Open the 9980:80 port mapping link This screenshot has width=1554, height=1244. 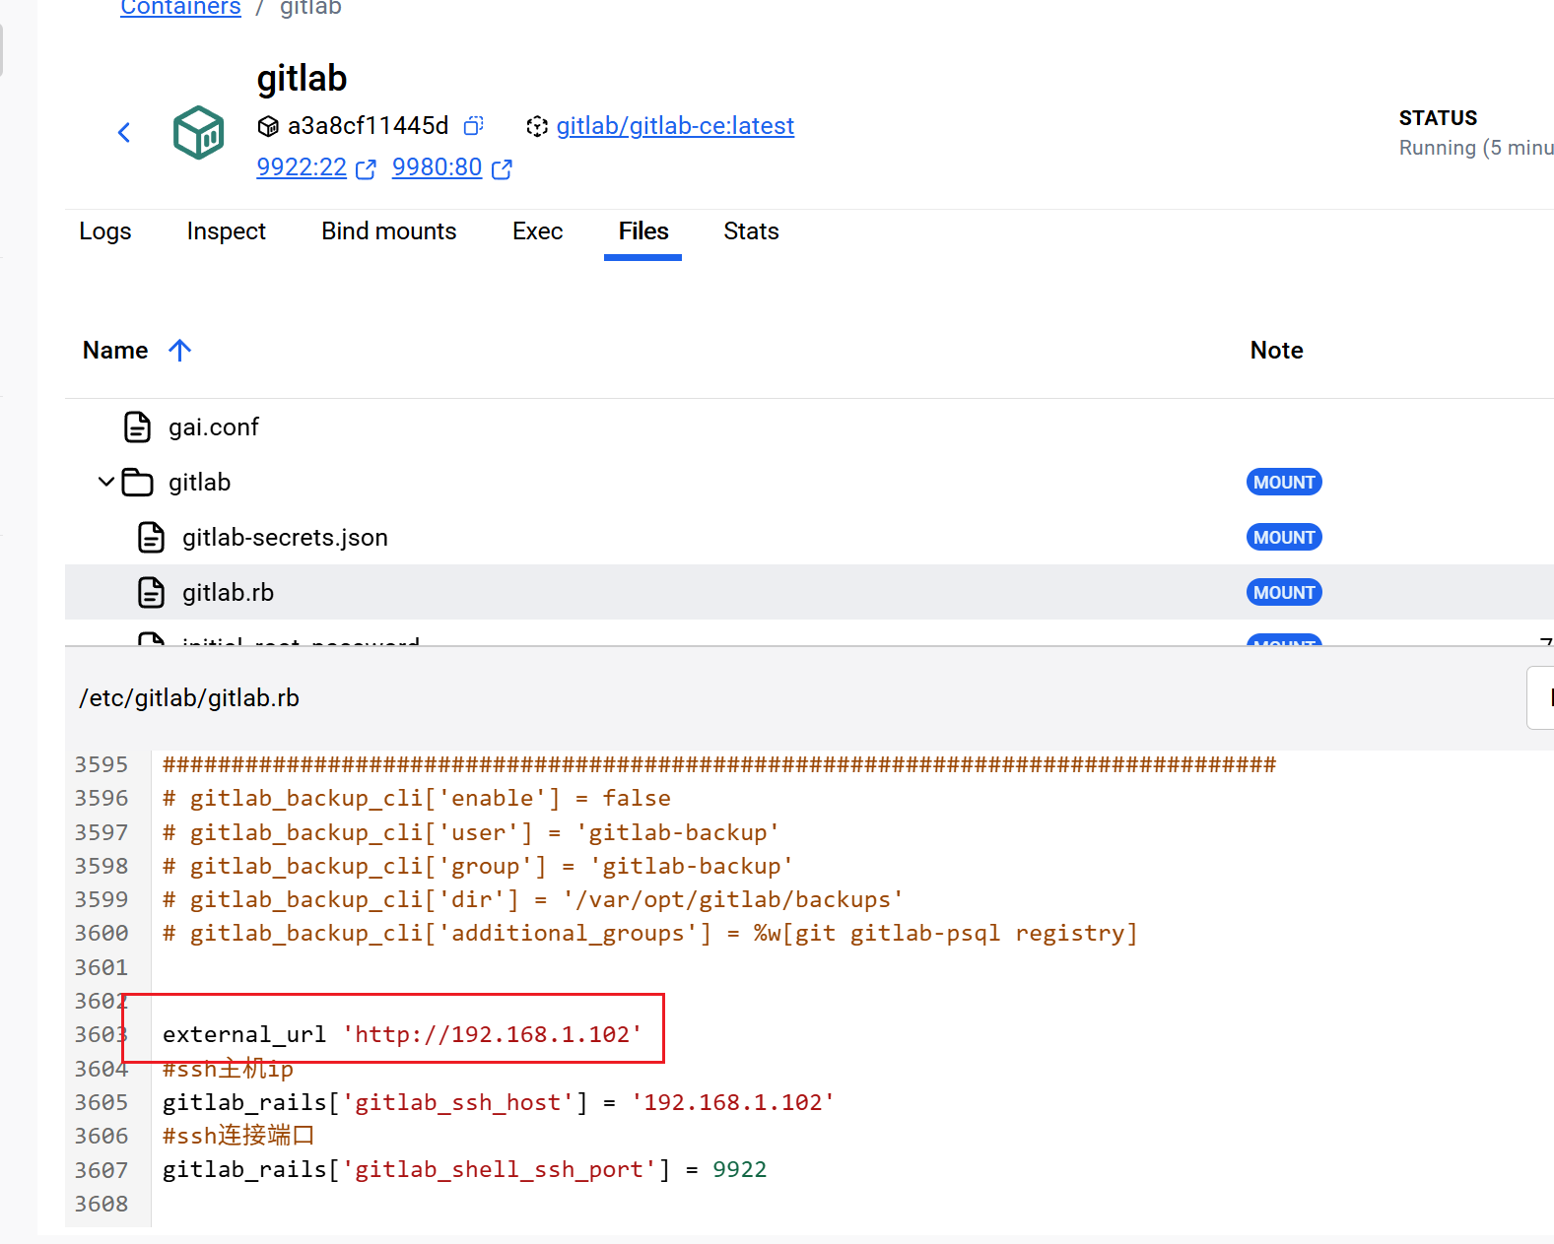tap(437, 167)
